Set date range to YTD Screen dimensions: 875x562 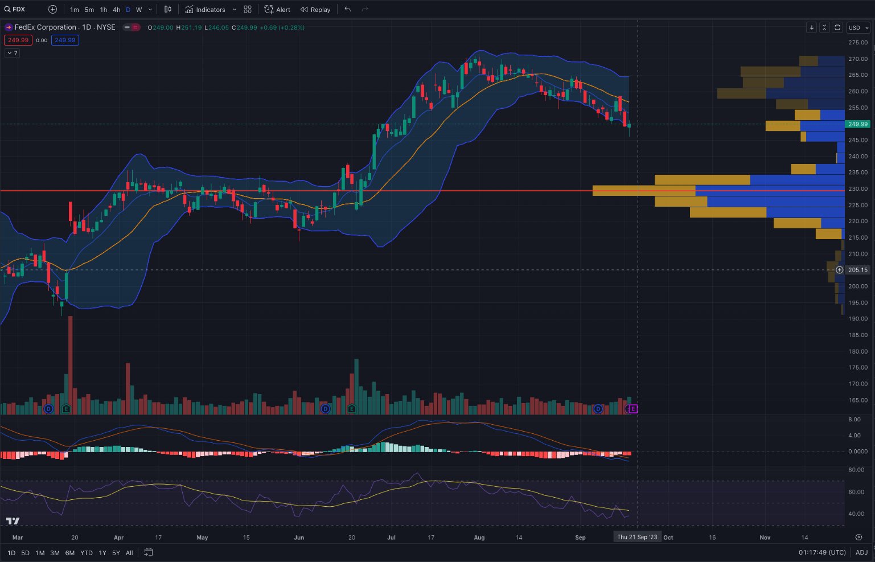(87, 553)
